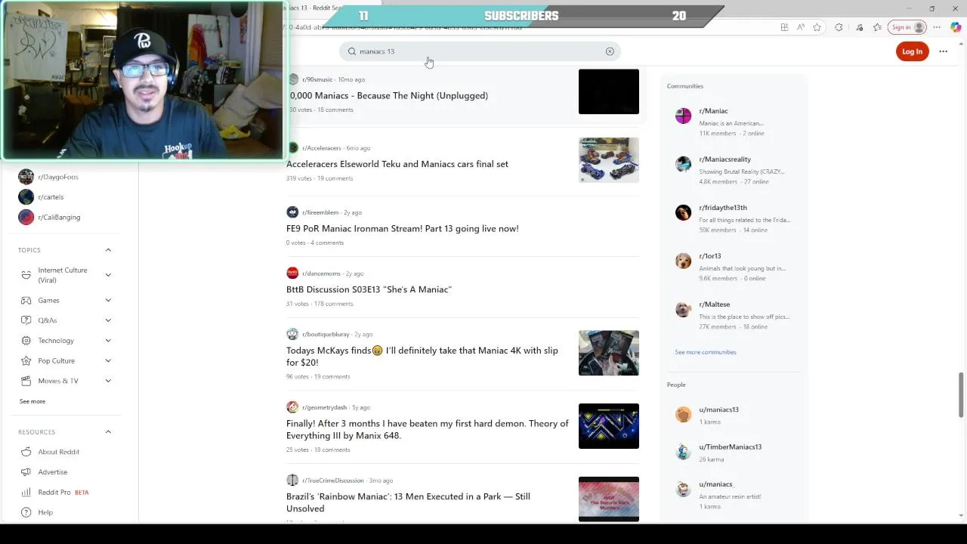967x544 pixels.
Task: Collapse the TOPICS section
Action: tap(108, 250)
